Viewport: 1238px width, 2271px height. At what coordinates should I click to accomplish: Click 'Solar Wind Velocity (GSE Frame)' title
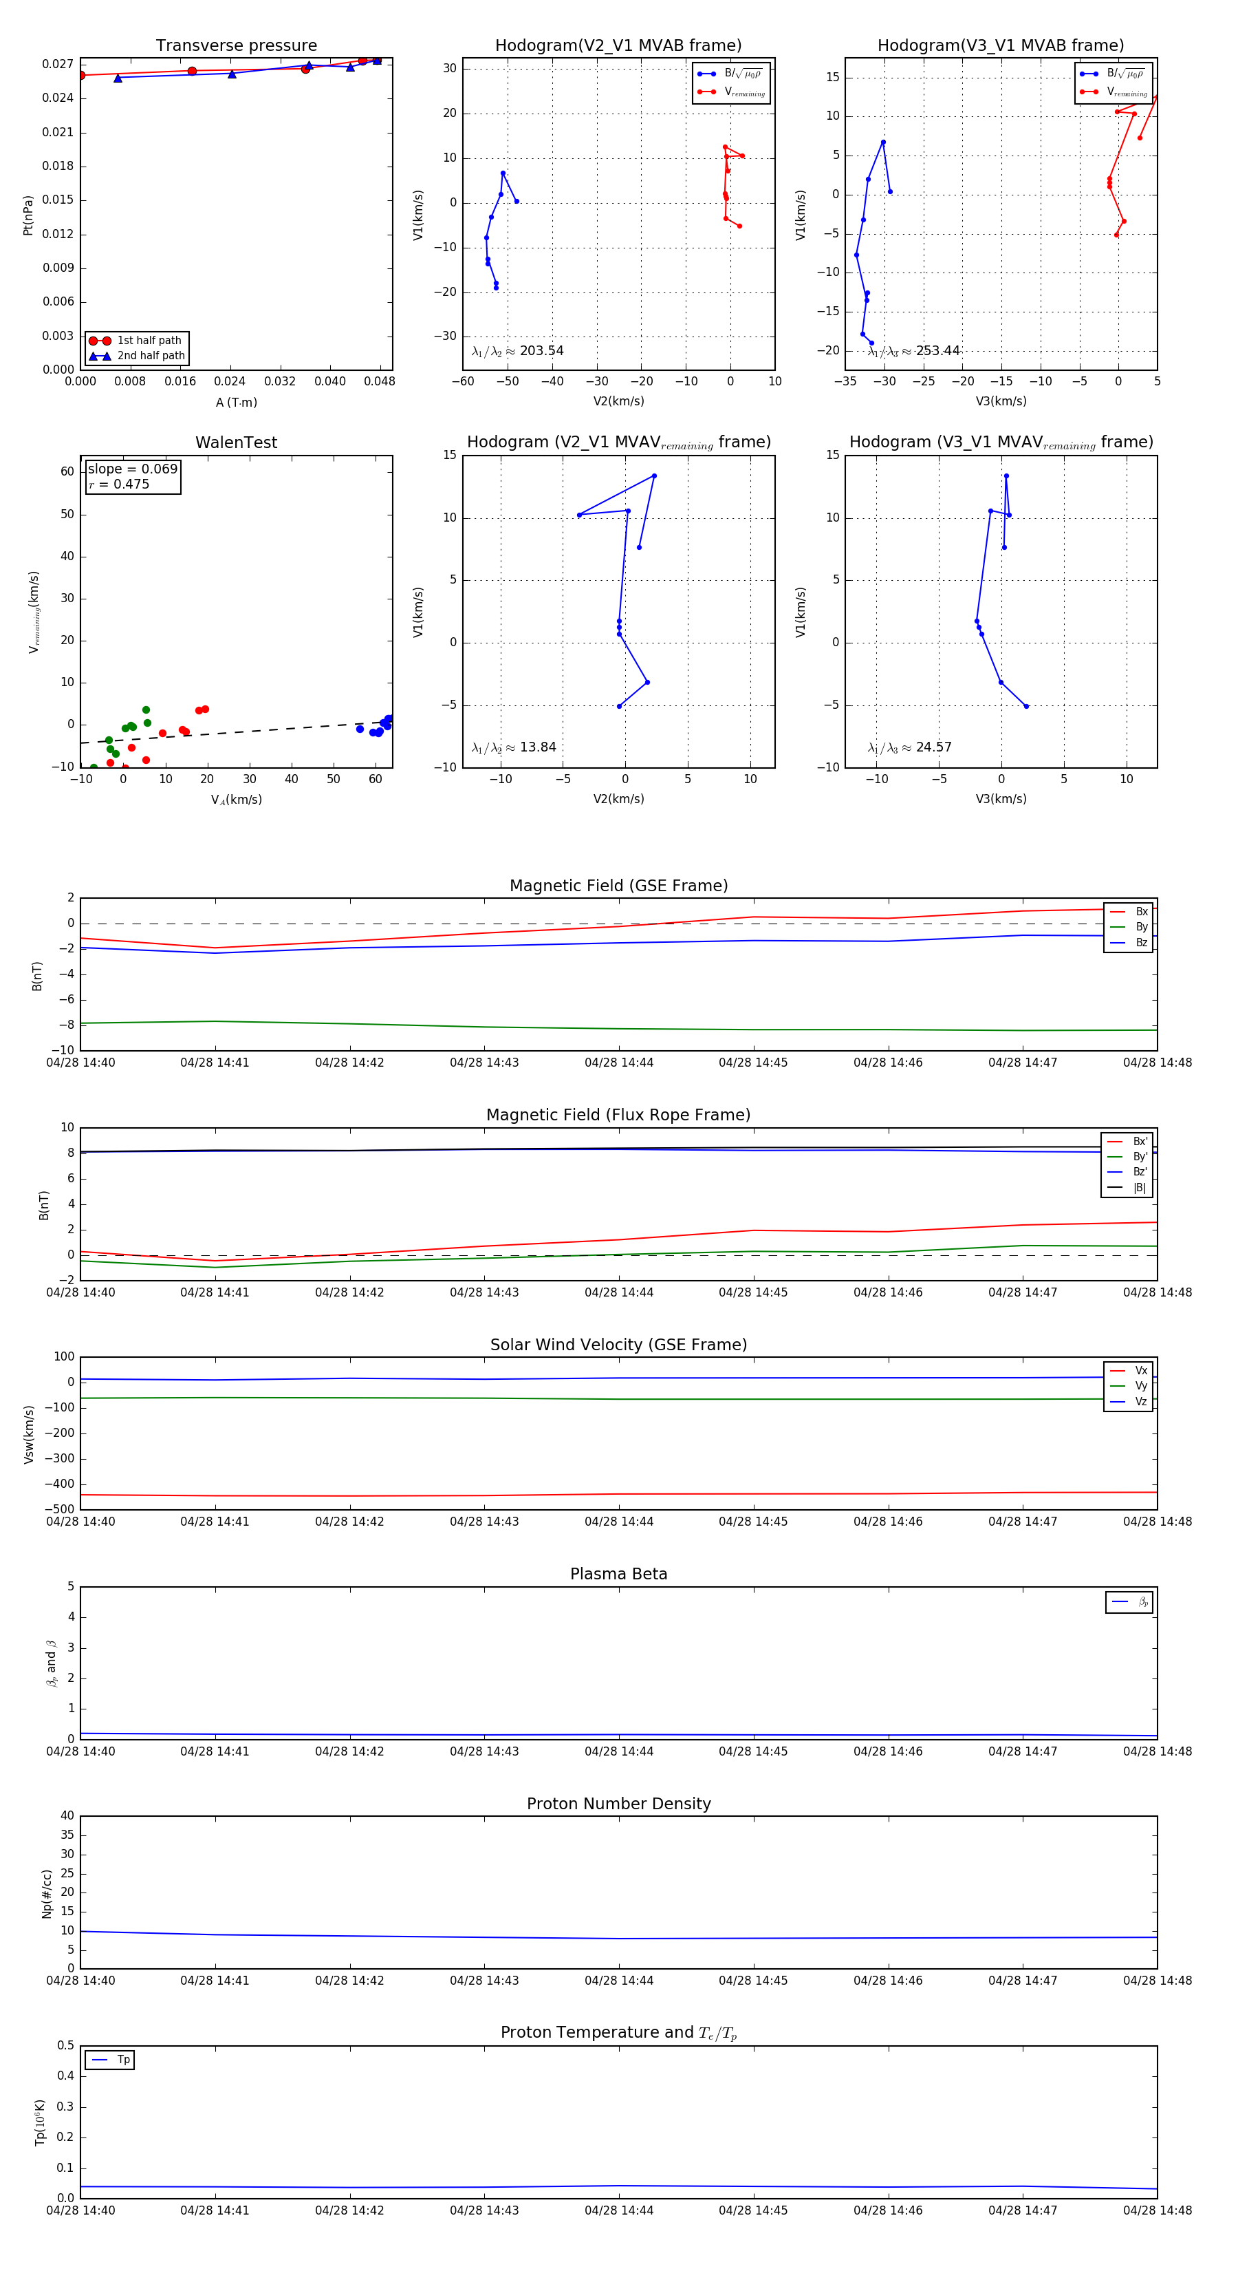click(618, 1345)
